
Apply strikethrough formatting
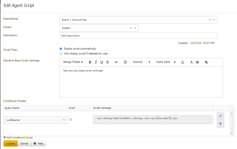click(x=108, y=62)
